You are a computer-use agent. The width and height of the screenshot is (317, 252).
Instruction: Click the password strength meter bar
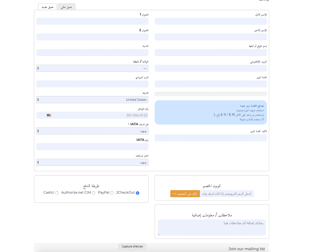(211, 94)
